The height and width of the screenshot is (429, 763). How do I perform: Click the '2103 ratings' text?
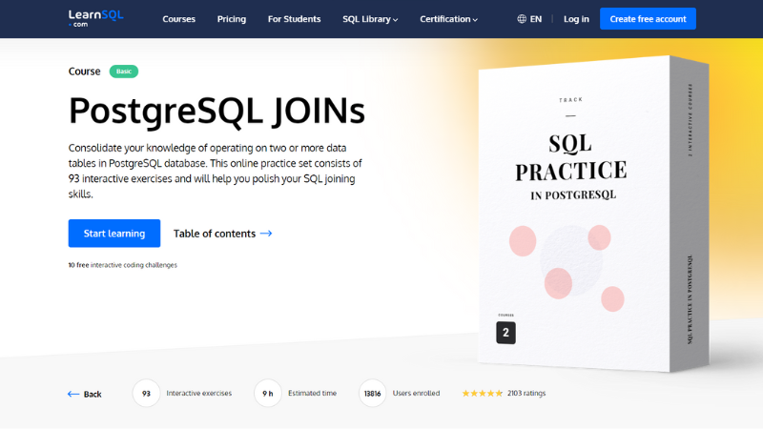[x=526, y=393]
